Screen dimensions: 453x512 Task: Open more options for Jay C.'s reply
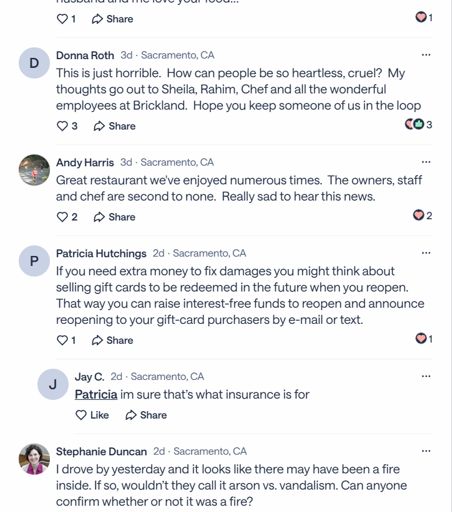(426, 376)
